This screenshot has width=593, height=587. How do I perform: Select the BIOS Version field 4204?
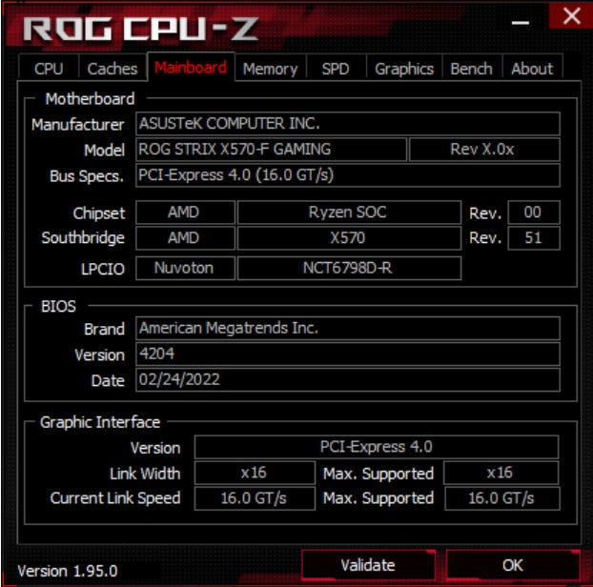pyautogui.click(x=348, y=354)
